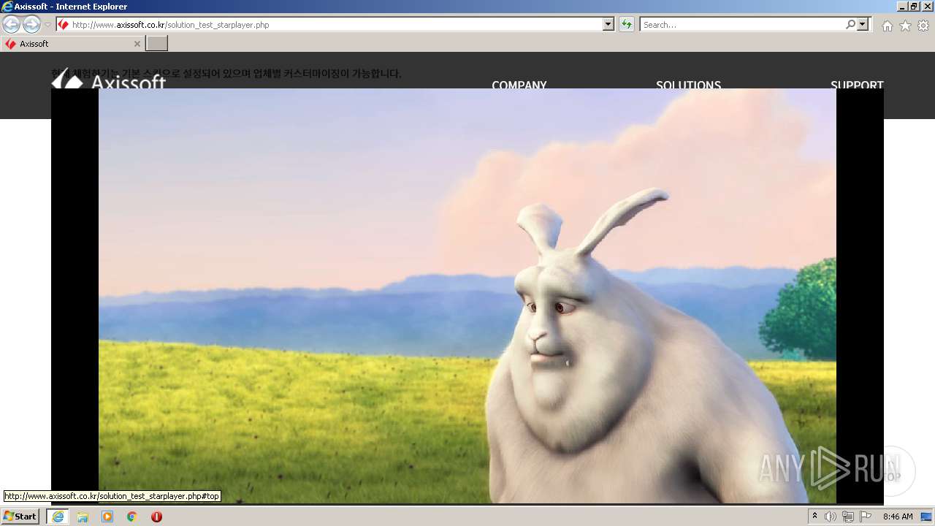Launch Chrome from the taskbar
This screenshot has height=526, width=935.
point(132,517)
